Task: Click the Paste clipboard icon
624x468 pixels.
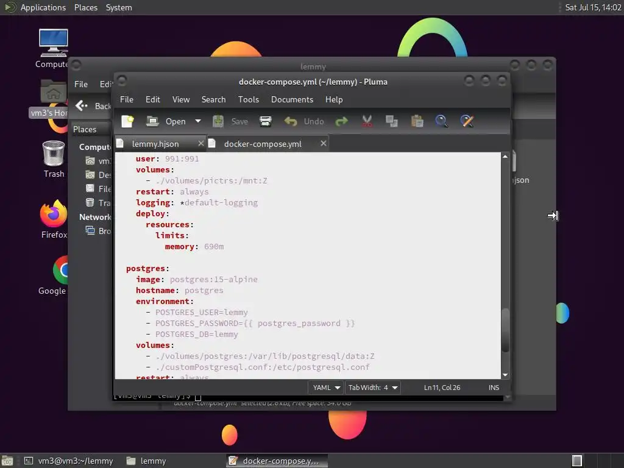Action: pos(417,121)
